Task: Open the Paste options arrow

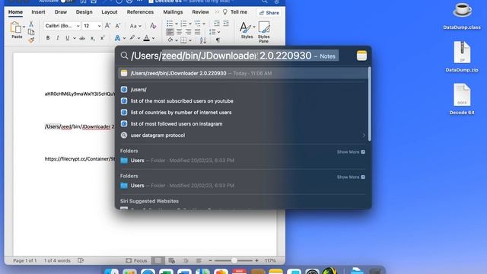Action: (x=24, y=27)
